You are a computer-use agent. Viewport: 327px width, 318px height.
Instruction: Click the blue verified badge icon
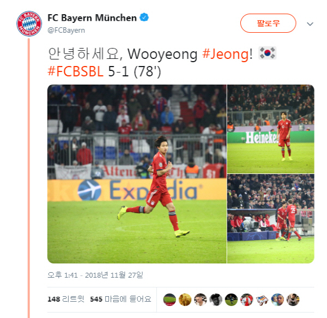144,17
